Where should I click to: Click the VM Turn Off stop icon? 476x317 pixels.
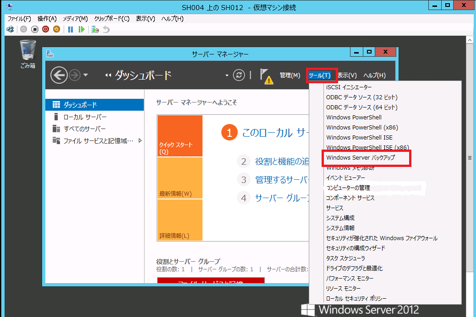coord(35,29)
